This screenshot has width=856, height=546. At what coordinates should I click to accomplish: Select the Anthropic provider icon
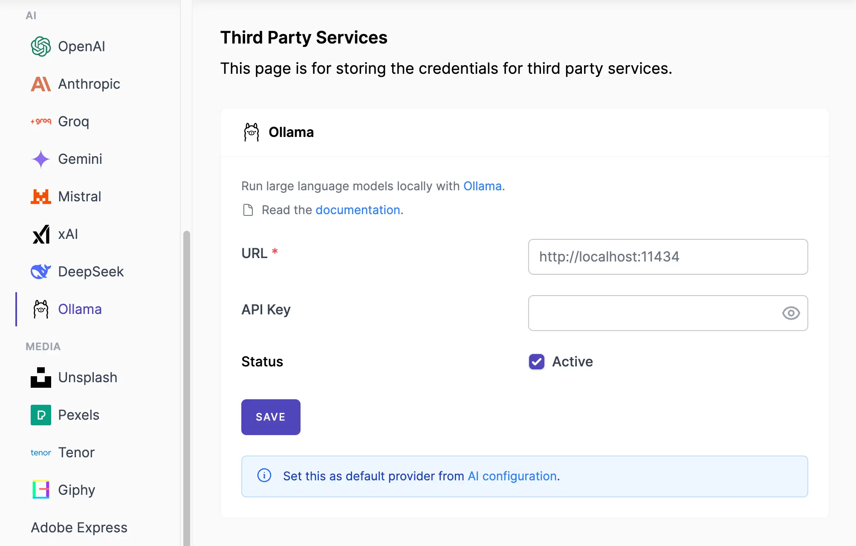(x=41, y=84)
